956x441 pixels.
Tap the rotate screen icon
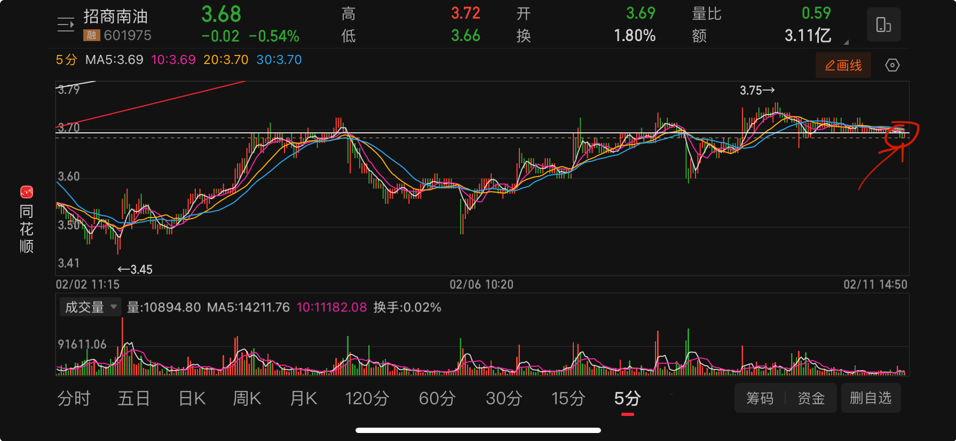[883, 25]
